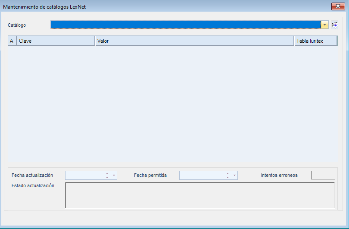Image resolution: width=349 pixels, height=229 pixels.
Task: Click inside the highlighted Catálogo combo box field
Action: [x=185, y=25]
